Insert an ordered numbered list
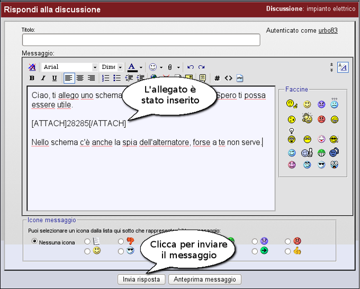The width and height of the screenshot is (360, 289). [105, 78]
